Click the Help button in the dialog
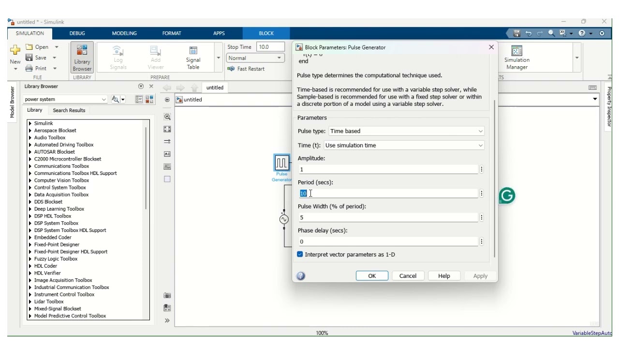This screenshot has height=348, width=619. pyautogui.click(x=444, y=276)
